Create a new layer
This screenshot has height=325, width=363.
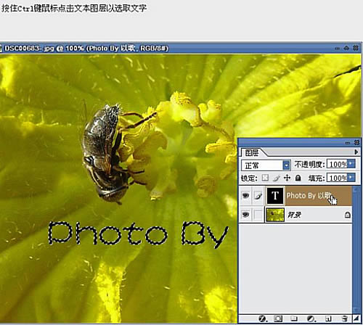click(x=328, y=318)
